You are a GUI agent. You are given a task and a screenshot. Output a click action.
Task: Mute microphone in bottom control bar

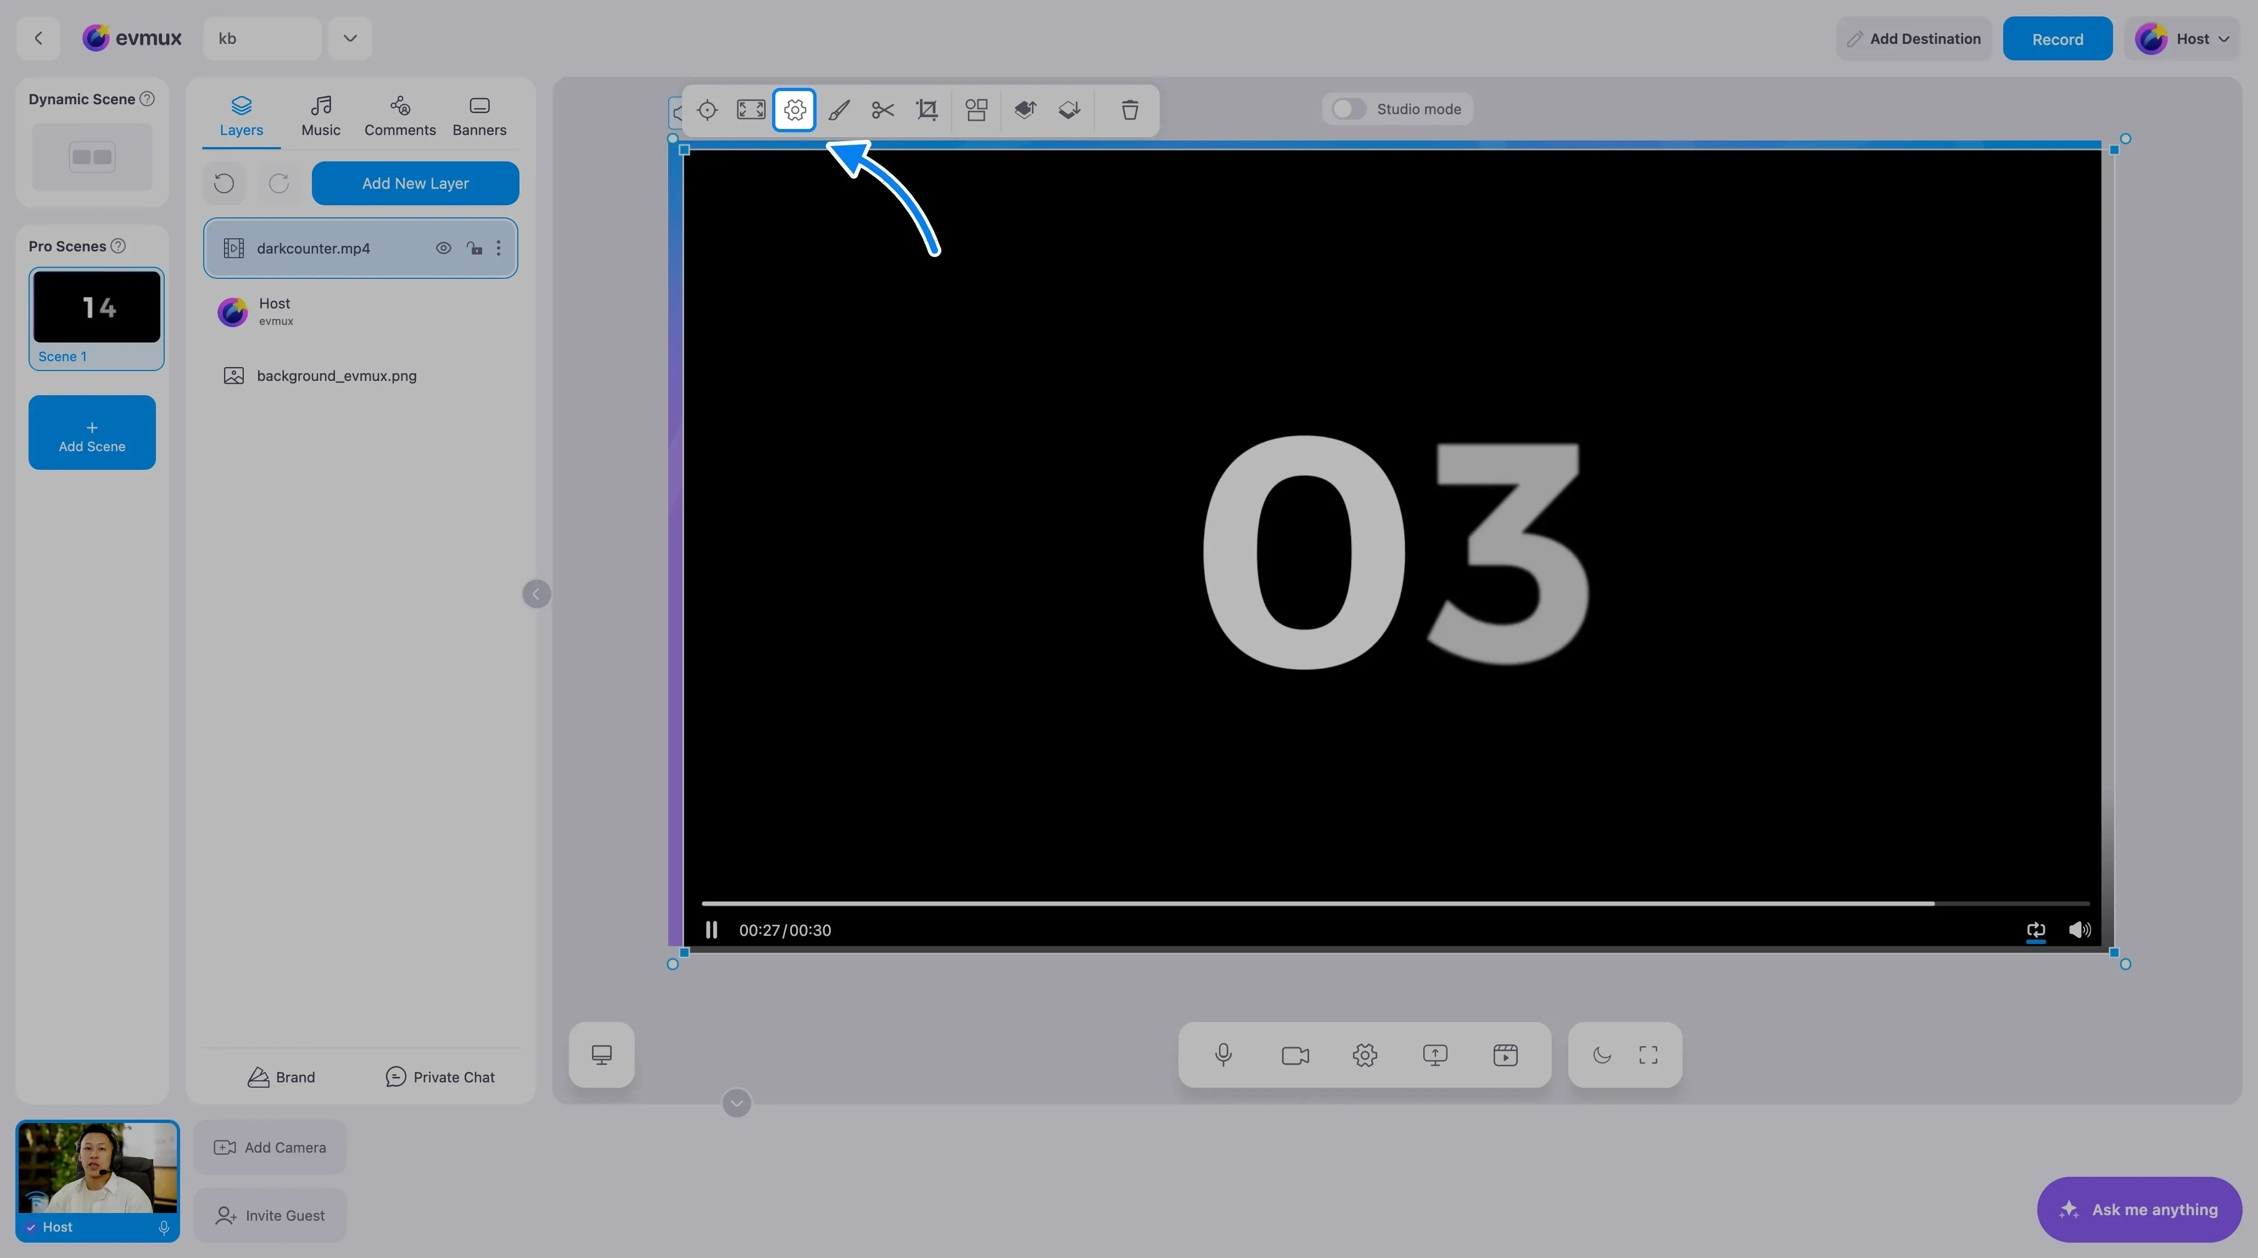[1223, 1055]
